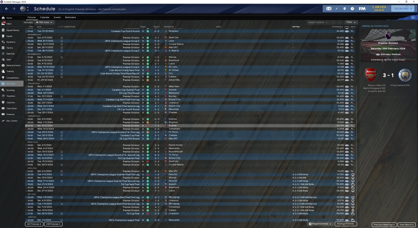The height and width of the screenshot is (228, 418).
Task: Open the club switcher up-down arrows
Action: 27,9
